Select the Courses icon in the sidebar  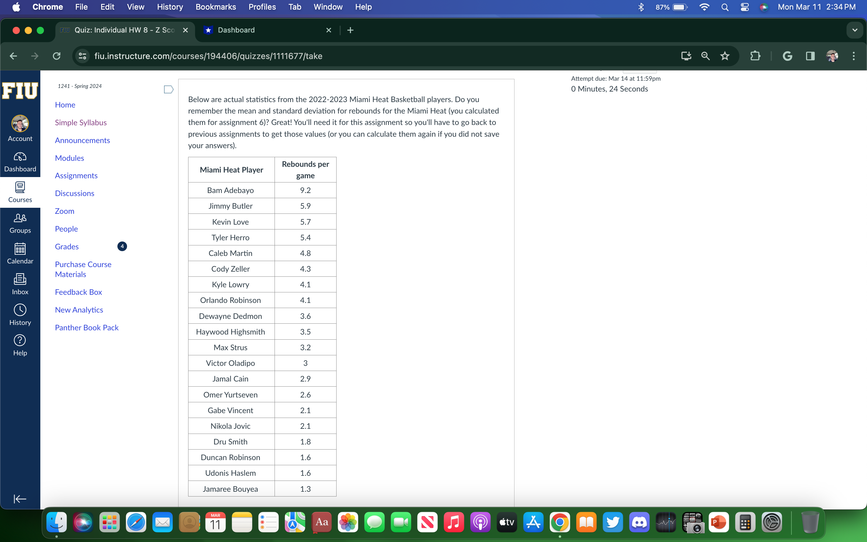coord(20,191)
